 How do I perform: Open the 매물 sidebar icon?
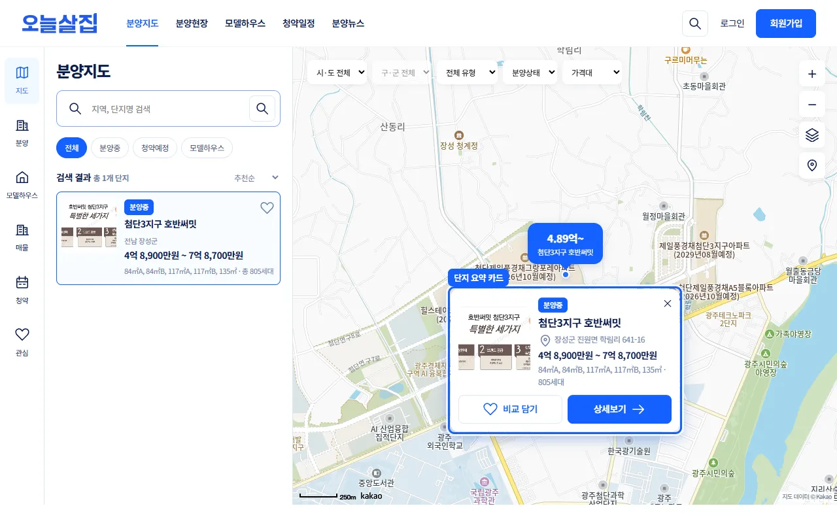pos(22,237)
